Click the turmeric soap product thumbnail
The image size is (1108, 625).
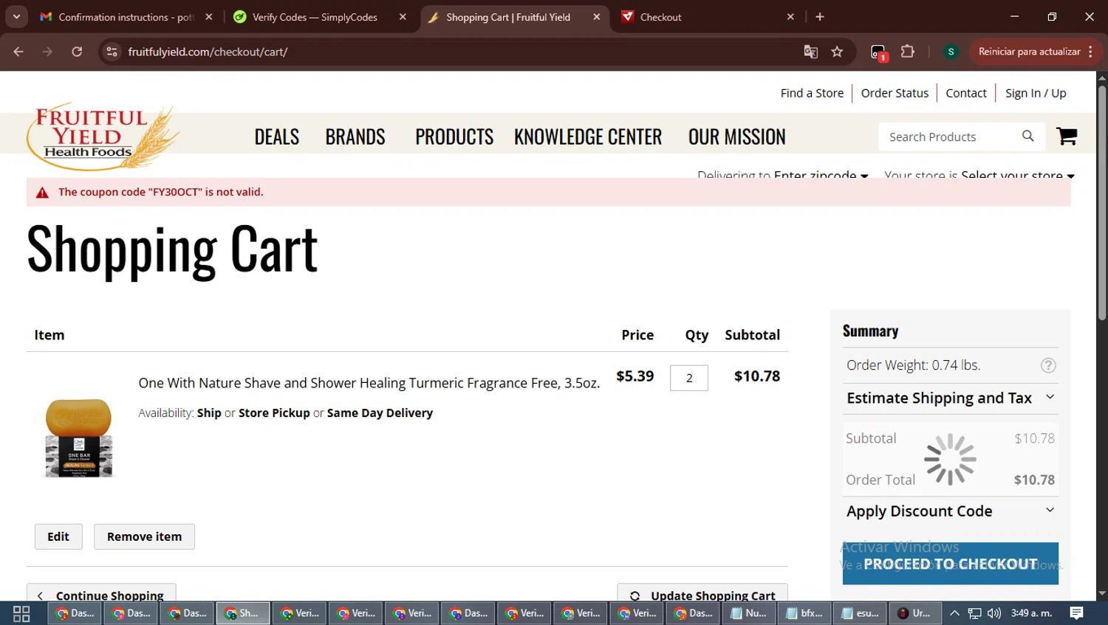coord(79,438)
